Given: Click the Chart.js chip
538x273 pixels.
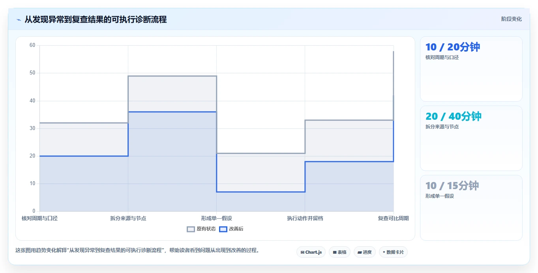Looking at the screenshot, I should [311, 252].
